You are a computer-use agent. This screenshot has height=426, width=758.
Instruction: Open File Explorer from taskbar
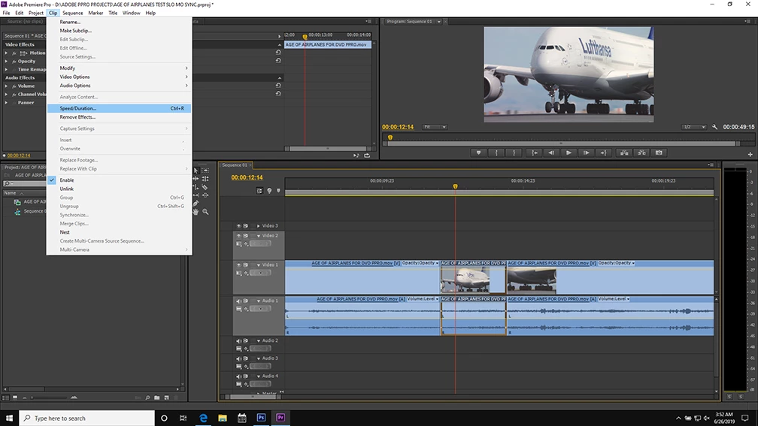click(x=223, y=418)
